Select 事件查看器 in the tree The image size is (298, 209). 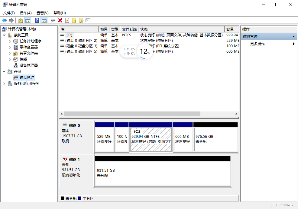(29, 47)
